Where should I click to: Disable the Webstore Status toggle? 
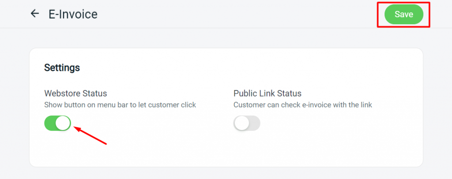tap(58, 123)
